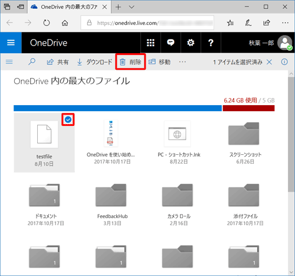
Task: Click the testfile file name label
Action: click(44, 157)
